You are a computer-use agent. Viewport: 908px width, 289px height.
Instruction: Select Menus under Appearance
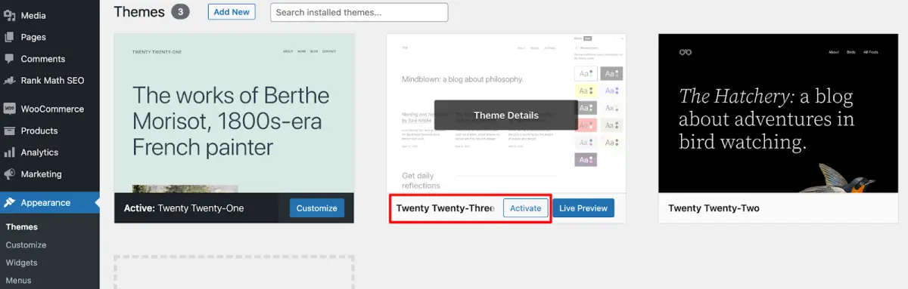pyautogui.click(x=20, y=281)
